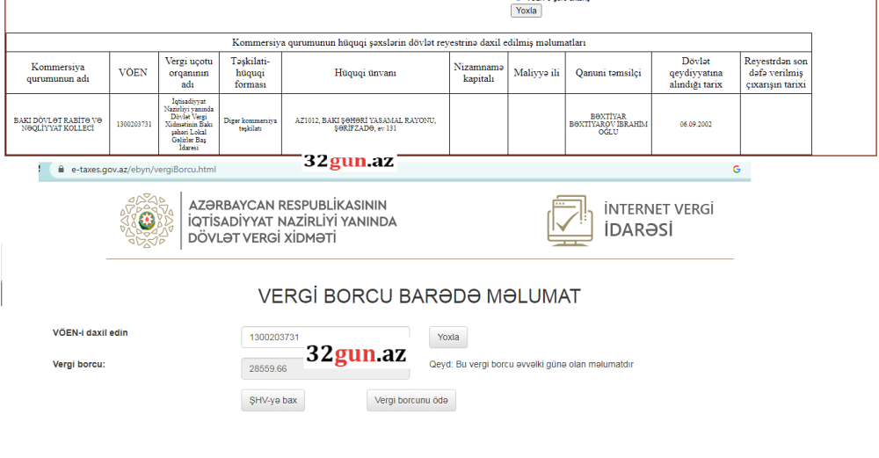Click the 'İNTERNET VERGİ İDARƏSİ' title text
This screenshot has width=879, height=458.
pyautogui.click(x=658, y=220)
